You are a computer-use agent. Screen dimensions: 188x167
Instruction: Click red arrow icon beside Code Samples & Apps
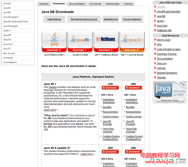pos(155,49)
